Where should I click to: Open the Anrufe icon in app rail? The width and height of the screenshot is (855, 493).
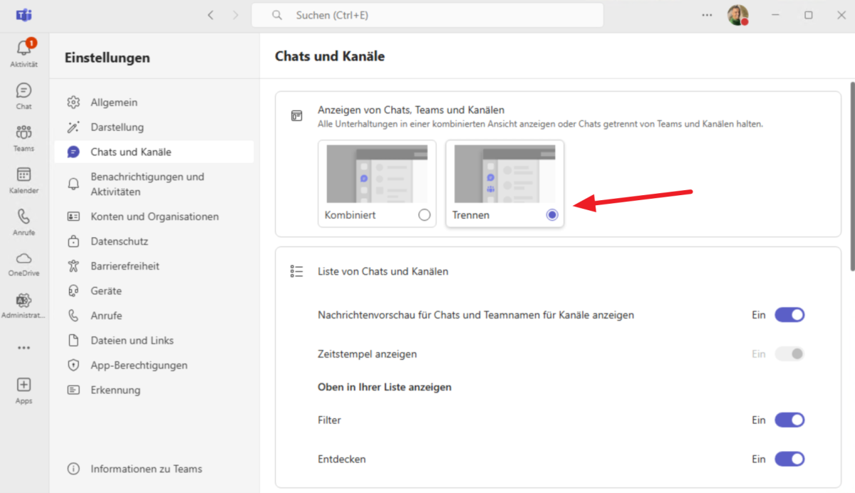point(24,217)
